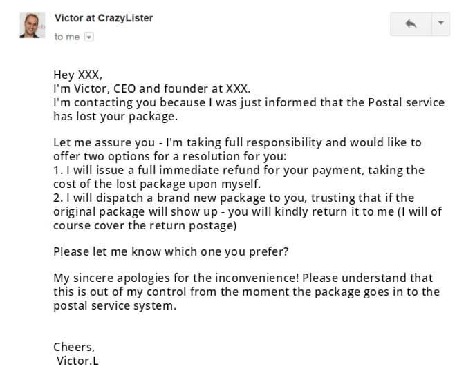Image resolution: width=466 pixels, height=380 pixels.
Task: Select option 2 about dispatching new package
Action: click(x=248, y=211)
